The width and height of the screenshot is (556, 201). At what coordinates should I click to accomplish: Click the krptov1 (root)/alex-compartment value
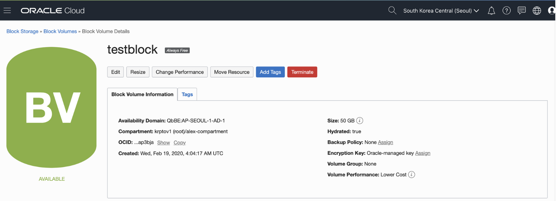pyautogui.click(x=191, y=131)
